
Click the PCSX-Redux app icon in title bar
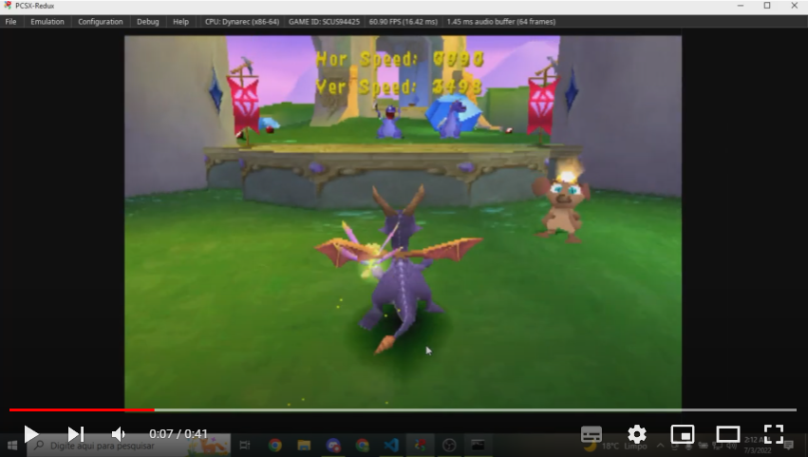[x=8, y=6]
